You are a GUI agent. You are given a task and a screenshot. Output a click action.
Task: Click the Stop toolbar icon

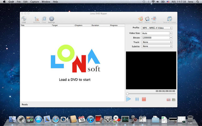tap(154, 19)
